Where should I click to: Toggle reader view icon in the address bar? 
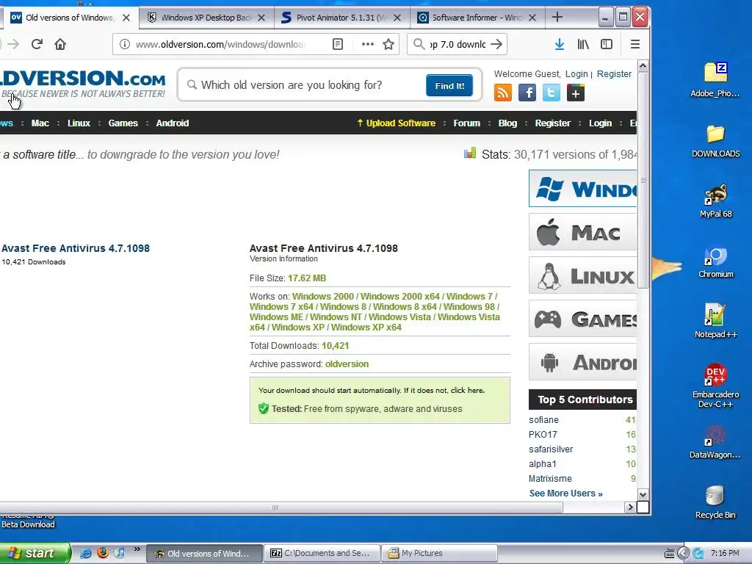[x=338, y=44]
